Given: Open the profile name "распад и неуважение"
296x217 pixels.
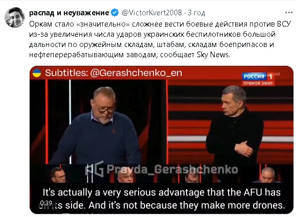Looking at the screenshot, I should pos(69,13).
